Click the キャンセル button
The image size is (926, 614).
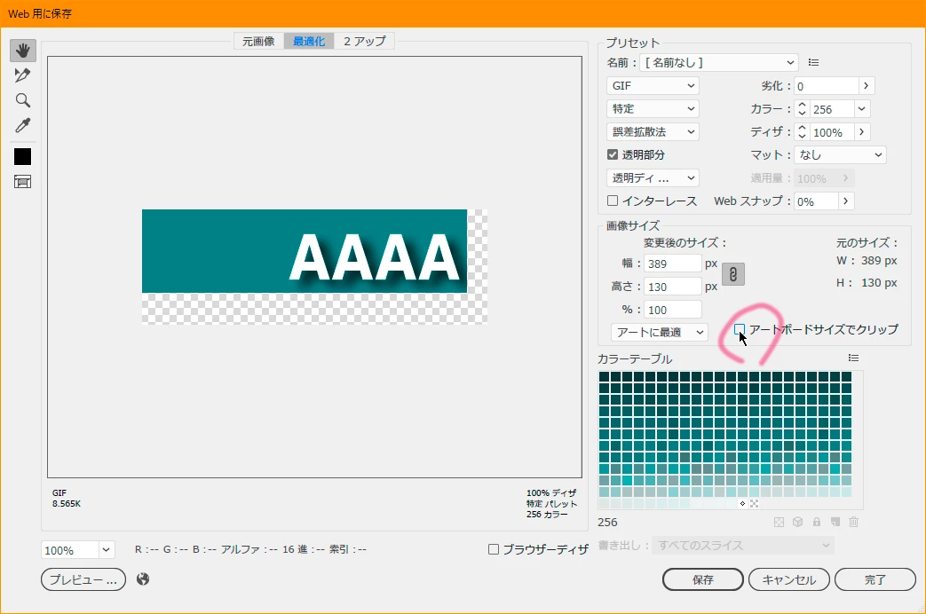pyautogui.click(x=789, y=579)
